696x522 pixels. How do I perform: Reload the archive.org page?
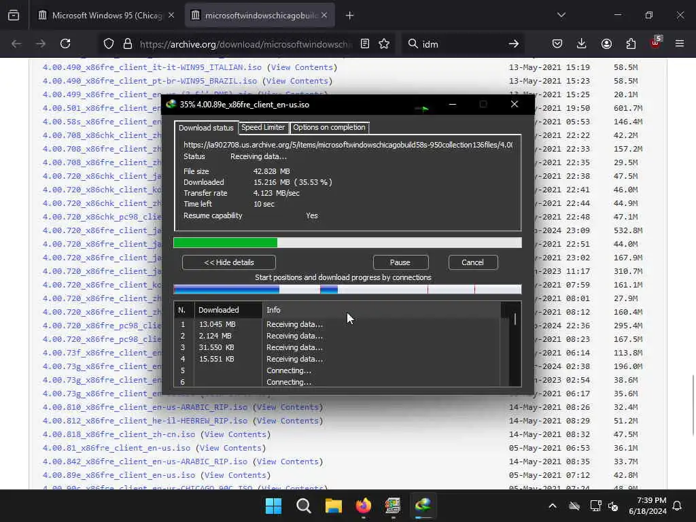coord(65,43)
